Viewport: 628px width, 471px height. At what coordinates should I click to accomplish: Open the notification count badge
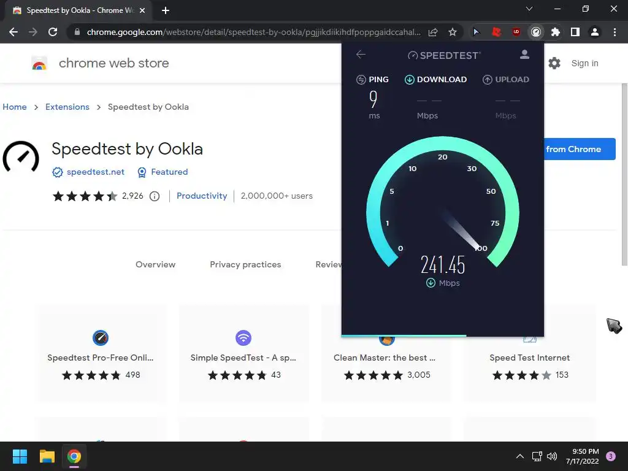point(611,456)
